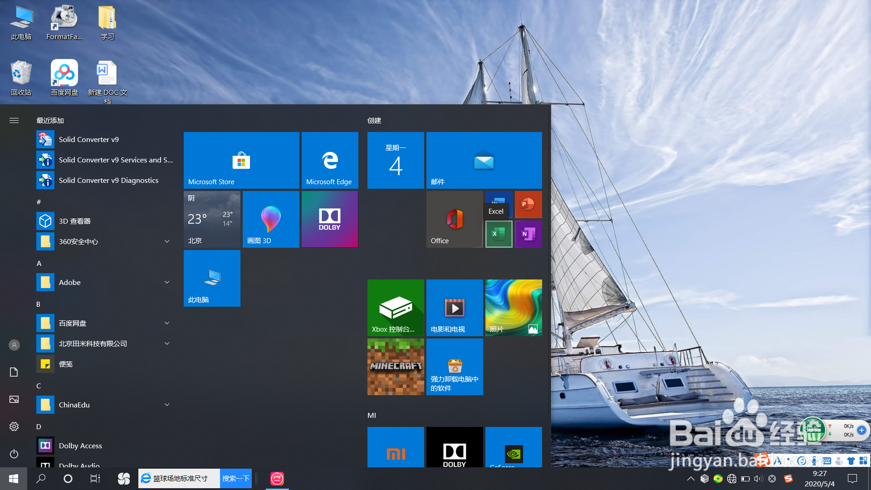
Task: Open the Xbox console companion tile
Action: pyautogui.click(x=396, y=308)
